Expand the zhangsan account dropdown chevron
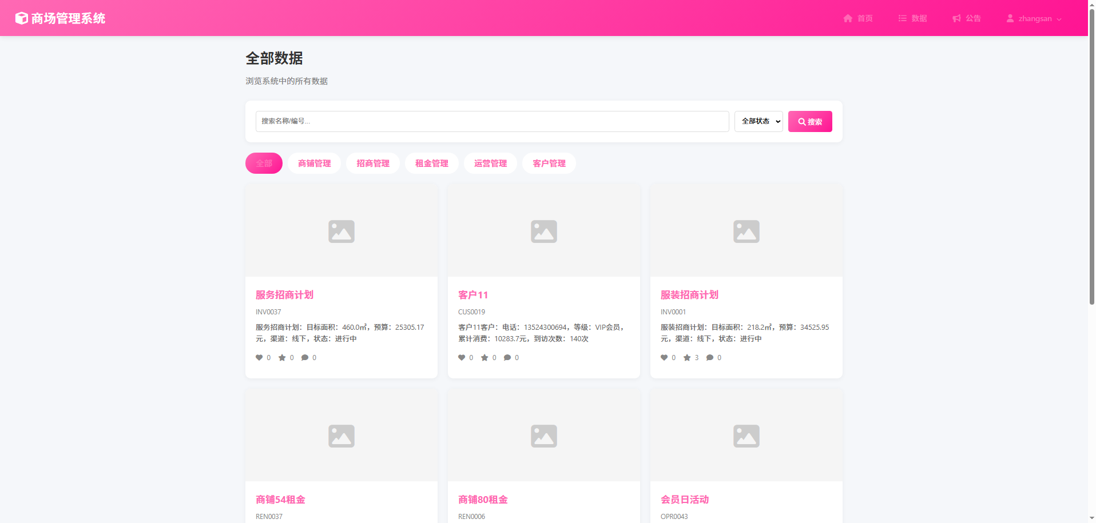Image resolution: width=1096 pixels, height=523 pixels. tap(1059, 19)
